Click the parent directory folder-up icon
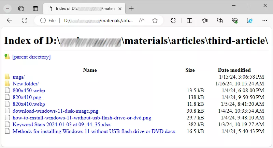The width and height of the screenshot is (273, 148). tap(7, 56)
